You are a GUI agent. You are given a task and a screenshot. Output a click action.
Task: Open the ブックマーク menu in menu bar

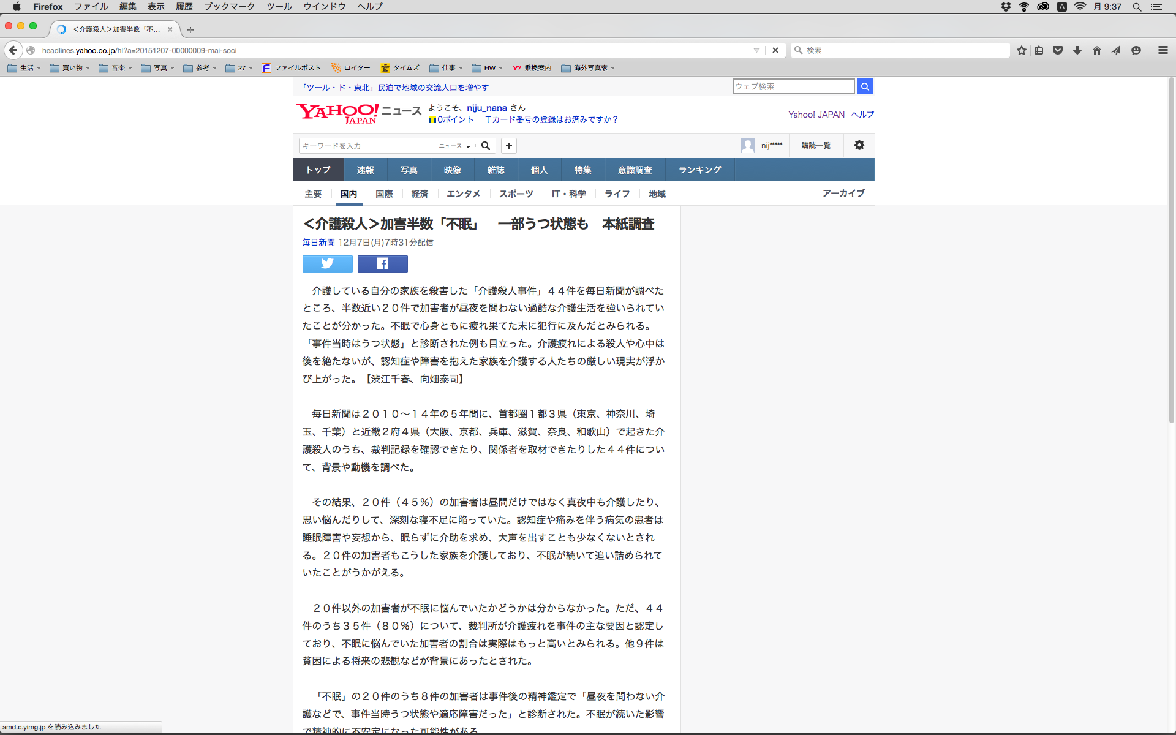coord(229,7)
